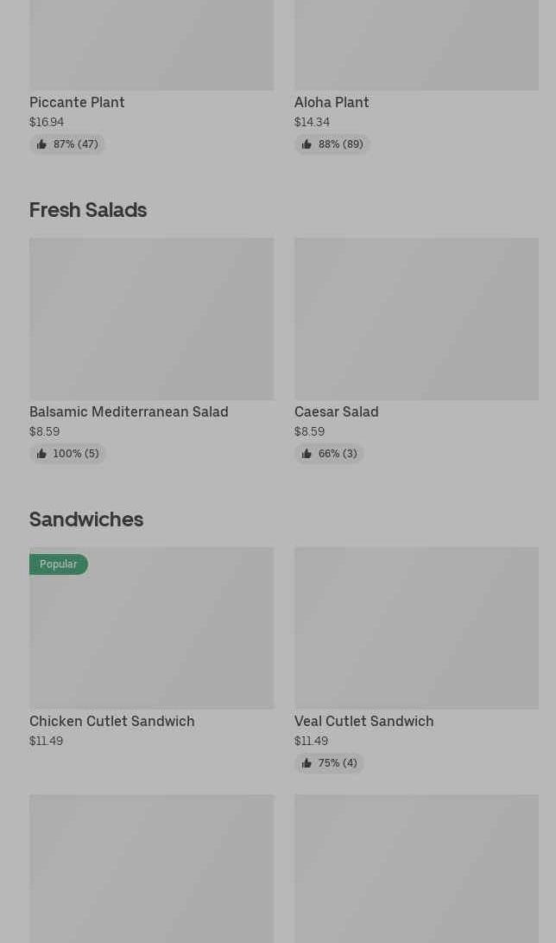Click the $14.34 price of Aloha Plant
The width and height of the screenshot is (556, 943).
pyautogui.click(x=312, y=122)
